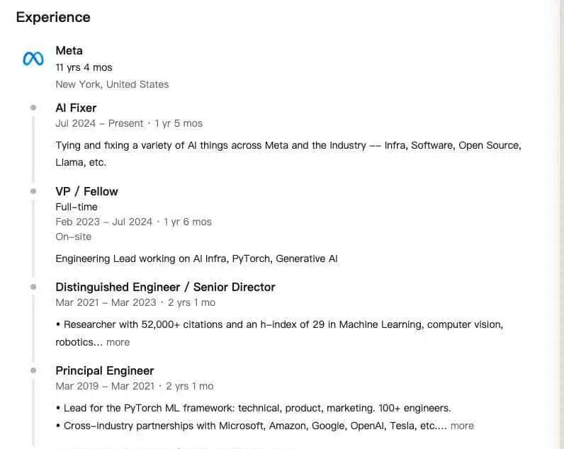Click the New York, United States location
Image resolution: width=564 pixels, height=449 pixels.
pyautogui.click(x=112, y=84)
